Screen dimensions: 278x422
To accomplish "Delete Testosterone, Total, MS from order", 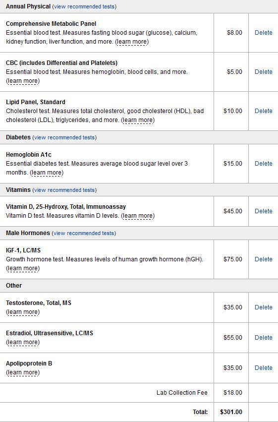I will (264, 307).
